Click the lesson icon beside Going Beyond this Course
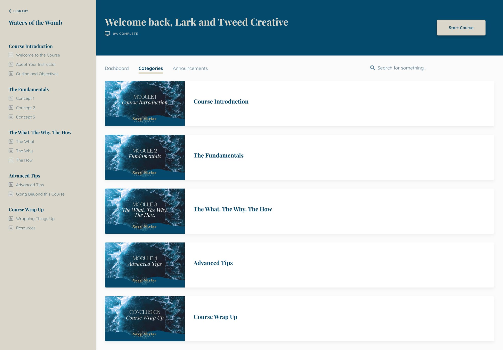Image resolution: width=503 pixels, height=350 pixels. point(11,194)
